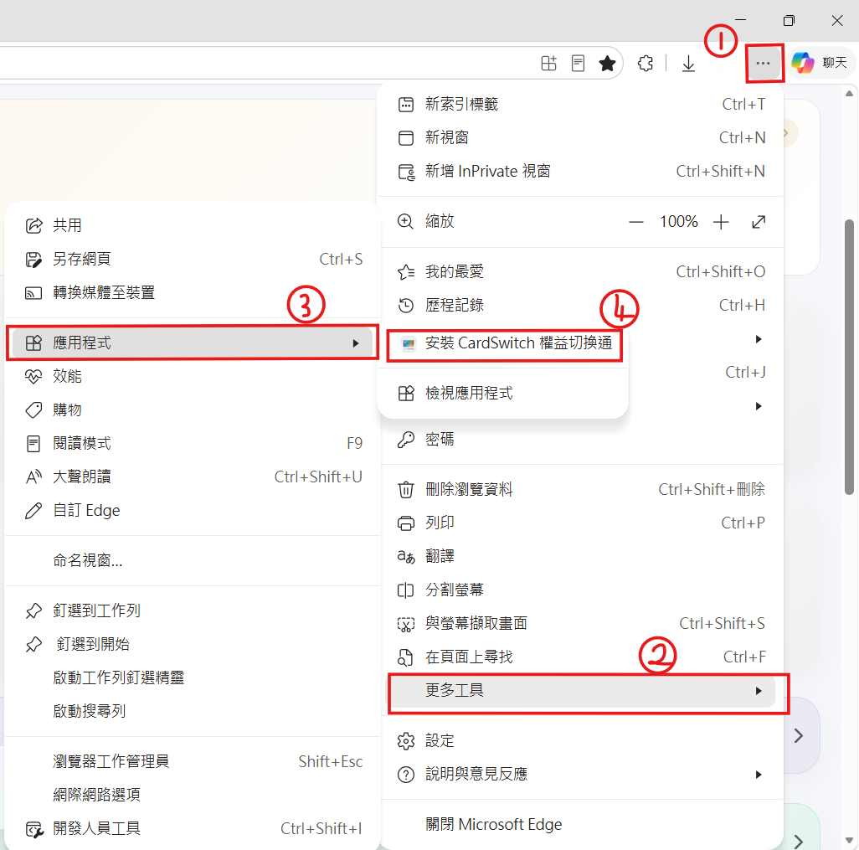Open Performance menu item
The width and height of the screenshot is (859, 850).
coord(193,377)
